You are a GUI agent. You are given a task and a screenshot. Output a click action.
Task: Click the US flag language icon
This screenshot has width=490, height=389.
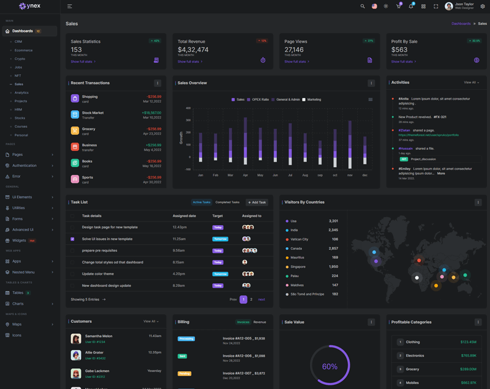(374, 6)
